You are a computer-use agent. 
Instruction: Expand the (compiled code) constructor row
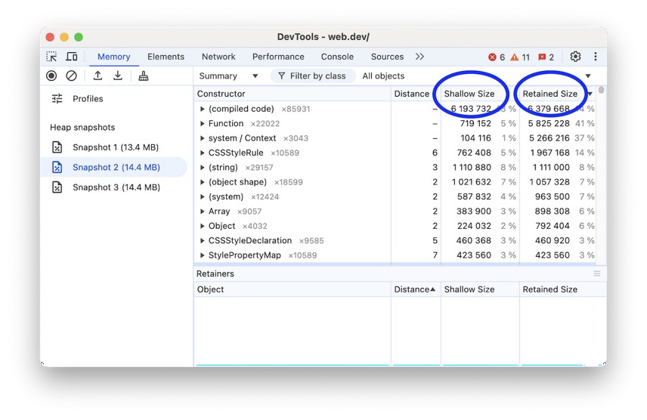point(203,109)
